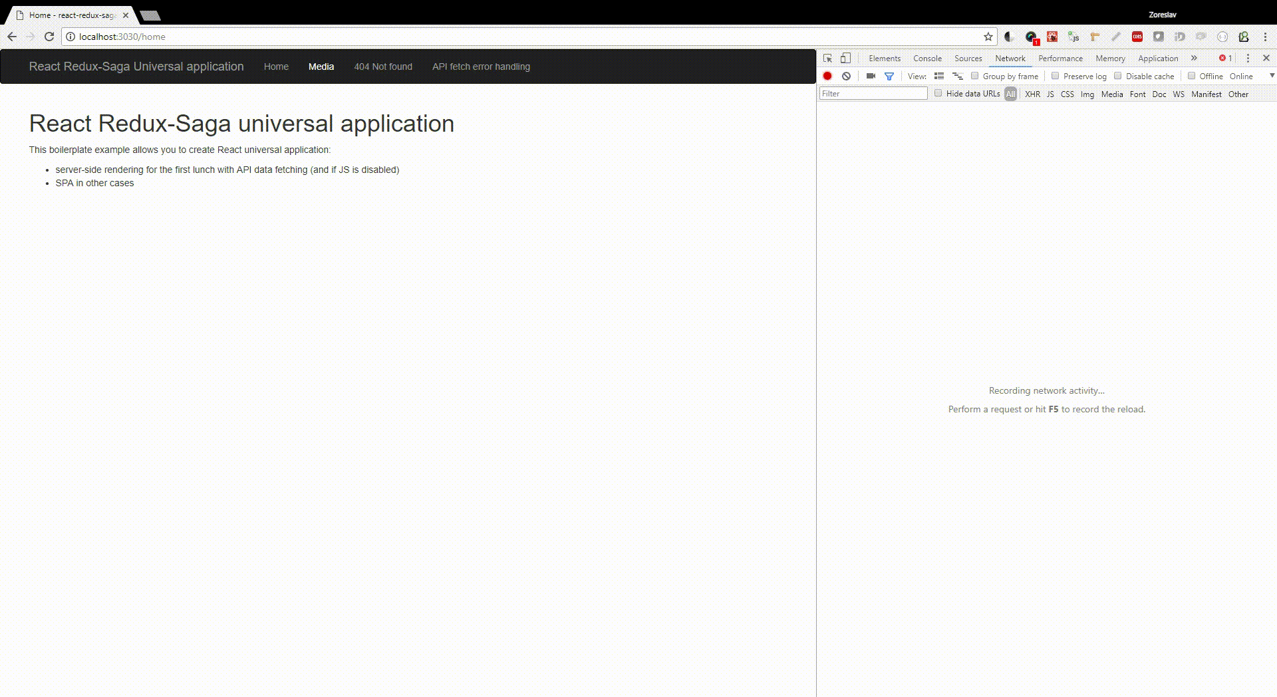
Task: Open the Media page in navbar
Action: (x=321, y=67)
